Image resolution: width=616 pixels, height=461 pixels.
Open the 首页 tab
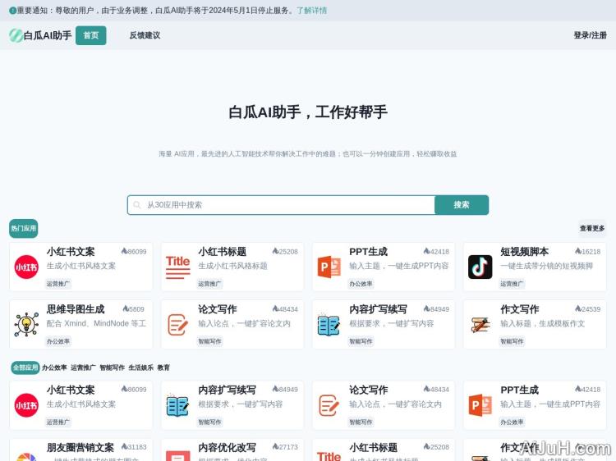(x=90, y=35)
